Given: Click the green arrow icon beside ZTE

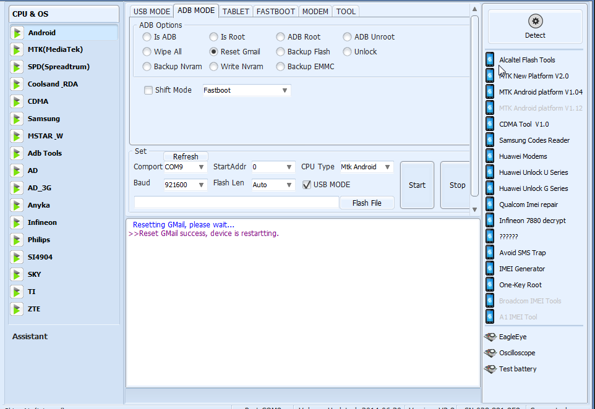Looking at the screenshot, I should click(17, 310).
